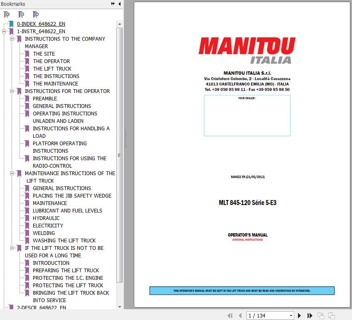The image size is (352, 320).
Task: Open BRINGING THE LIFT TRUCK BACK INTO SERVICE
Action: pos(71,296)
